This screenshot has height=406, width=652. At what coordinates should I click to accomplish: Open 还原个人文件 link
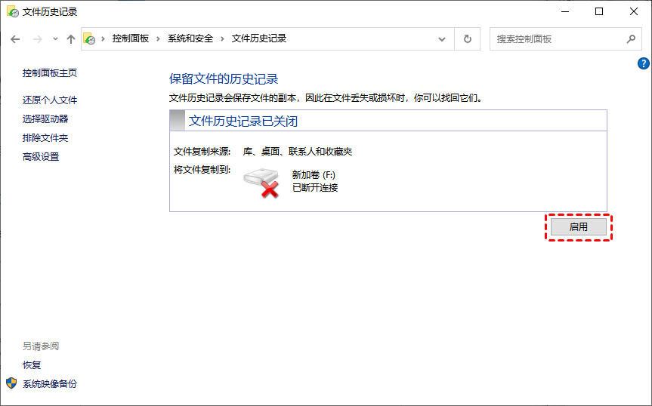[x=50, y=100]
